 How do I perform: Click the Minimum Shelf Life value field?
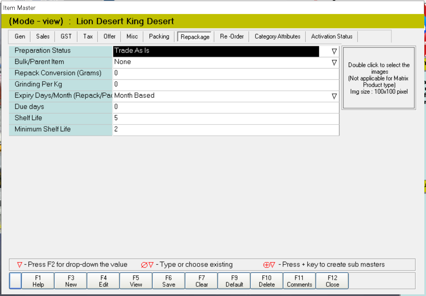coord(226,130)
